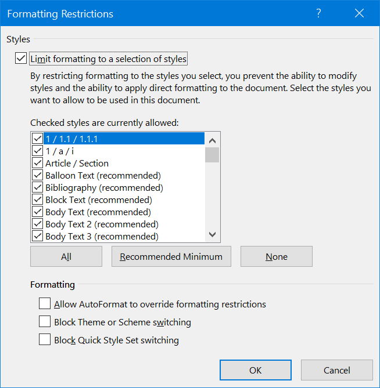Click the styles list scrollbar thumb
This screenshot has height=388, width=380.
click(212, 155)
